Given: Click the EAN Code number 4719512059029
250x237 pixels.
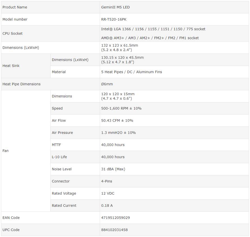Looking at the screenshot, I should 115,218.
